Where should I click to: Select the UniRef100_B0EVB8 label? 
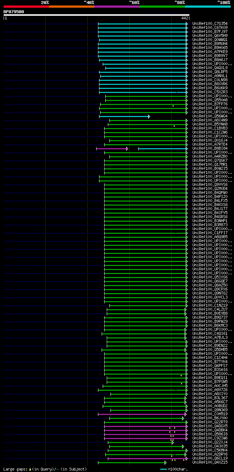(210, 314)
